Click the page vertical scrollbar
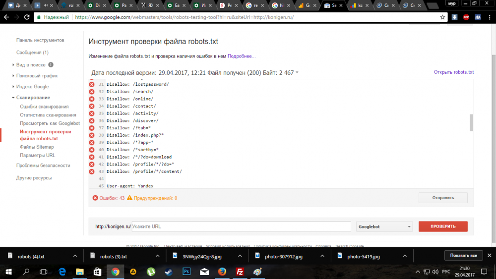496x279 pixels. coord(494,149)
